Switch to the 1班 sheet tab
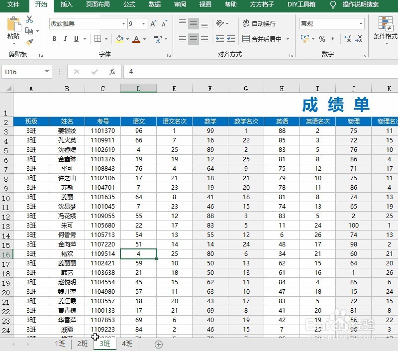The height and width of the screenshot is (351, 398). pos(60,344)
